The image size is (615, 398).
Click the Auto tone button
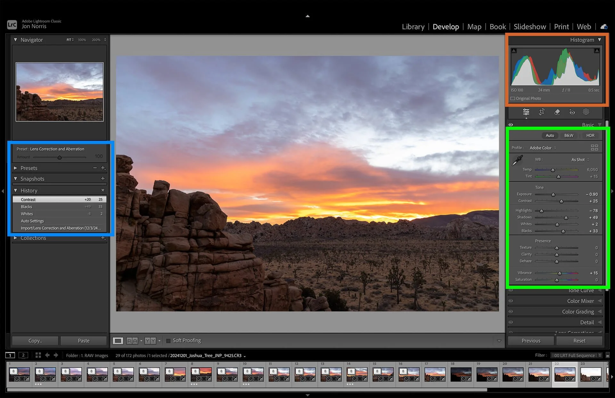[x=550, y=135]
